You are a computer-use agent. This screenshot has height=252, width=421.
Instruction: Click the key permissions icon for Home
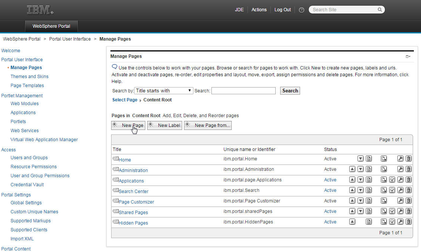[400, 158]
